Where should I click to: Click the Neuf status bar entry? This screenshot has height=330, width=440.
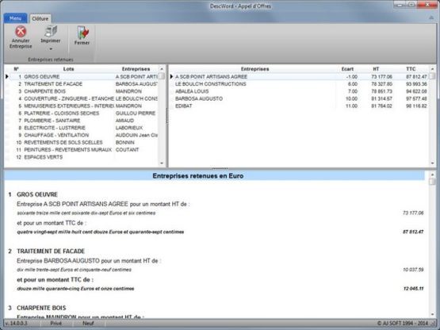[88, 324]
